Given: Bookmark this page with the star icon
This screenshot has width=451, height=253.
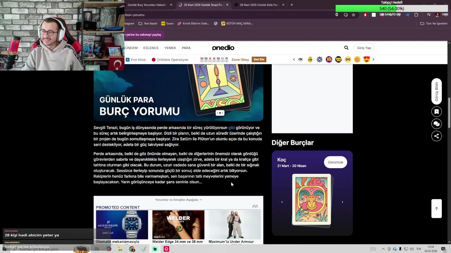Looking at the screenshot, I should coord(353,15).
